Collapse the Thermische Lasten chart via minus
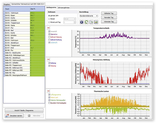Image resolution: width=157 pixels, height=124 pixels. 48,91
